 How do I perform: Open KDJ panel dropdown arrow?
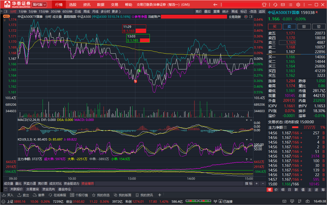coord(246,140)
